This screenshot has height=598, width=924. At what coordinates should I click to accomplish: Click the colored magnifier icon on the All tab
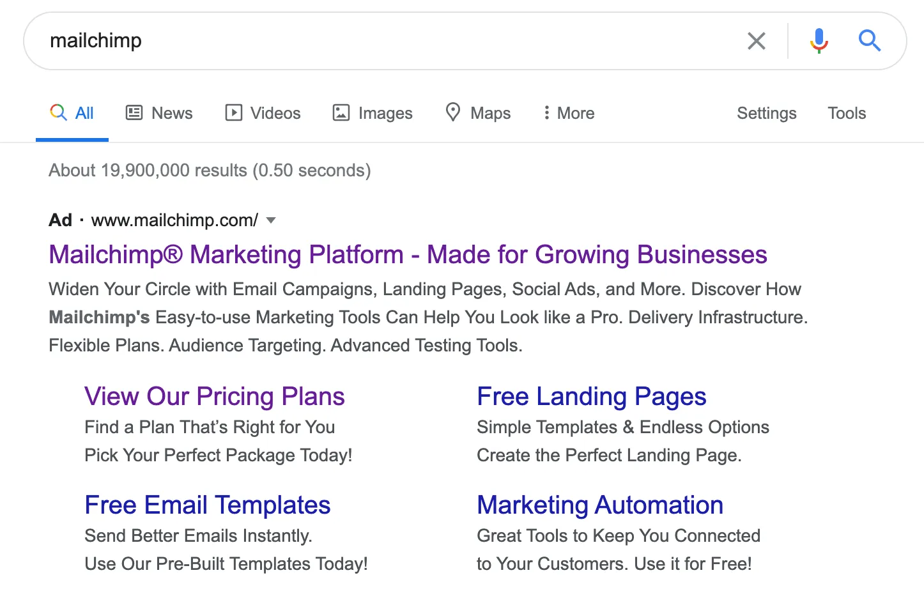click(x=58, y=112)
